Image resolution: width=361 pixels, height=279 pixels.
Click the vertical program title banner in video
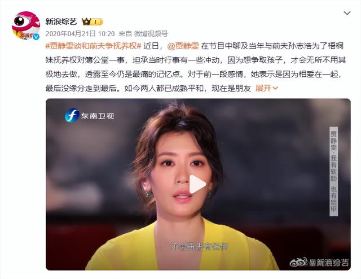pos(333,171)
